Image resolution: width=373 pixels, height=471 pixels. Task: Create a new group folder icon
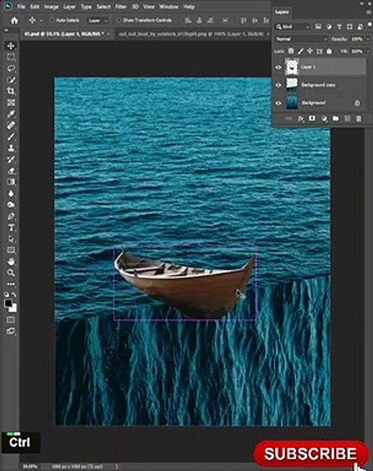[336, 118]
